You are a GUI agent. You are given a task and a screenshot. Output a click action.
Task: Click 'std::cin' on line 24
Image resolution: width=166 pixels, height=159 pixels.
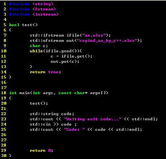(x=40, y=124)
